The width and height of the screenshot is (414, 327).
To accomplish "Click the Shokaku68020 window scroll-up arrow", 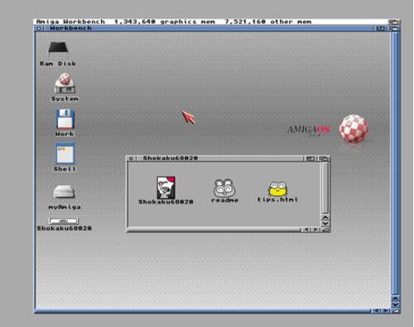I will pos(325,217).
